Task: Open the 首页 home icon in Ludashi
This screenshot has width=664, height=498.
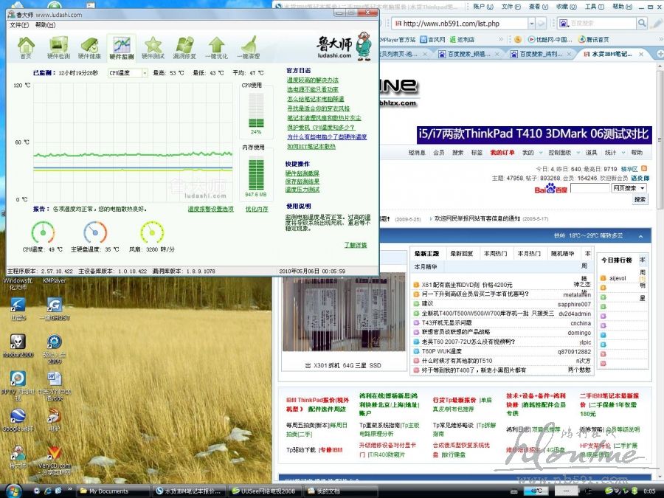Action: (x=27, y=47)
